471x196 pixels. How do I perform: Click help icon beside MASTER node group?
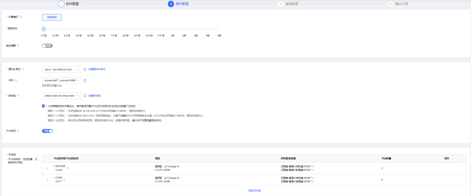pos(67,168)
